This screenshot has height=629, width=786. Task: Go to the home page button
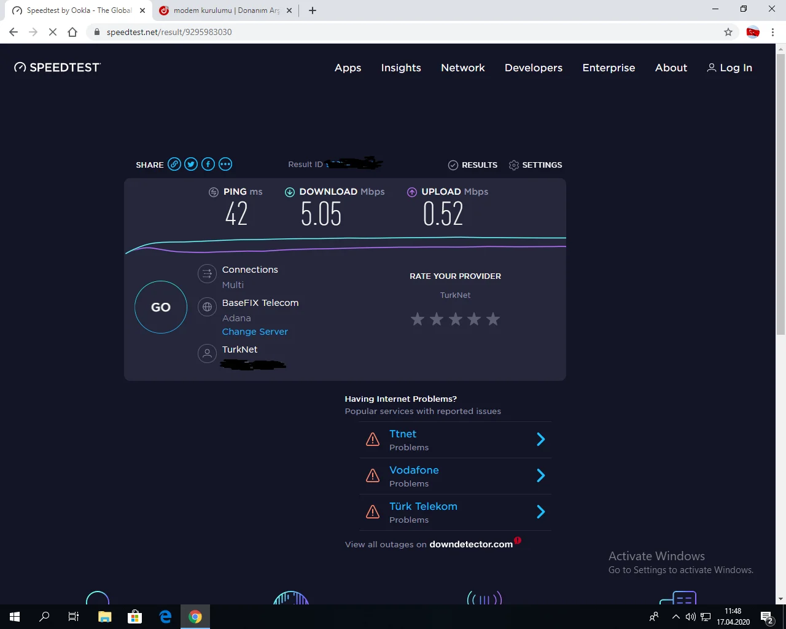click(72, 32)
